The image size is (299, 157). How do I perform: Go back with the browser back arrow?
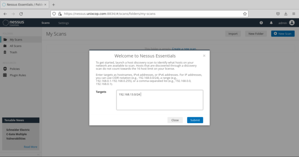point(5,14)
